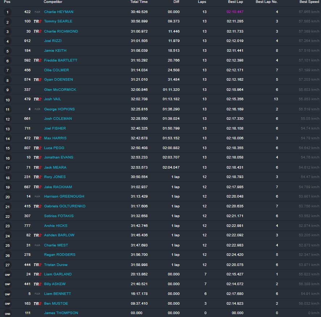Screen dimensions: 321x317
Task: Open Freddie BARTLETT competitor link
Action: pos(61,60)
